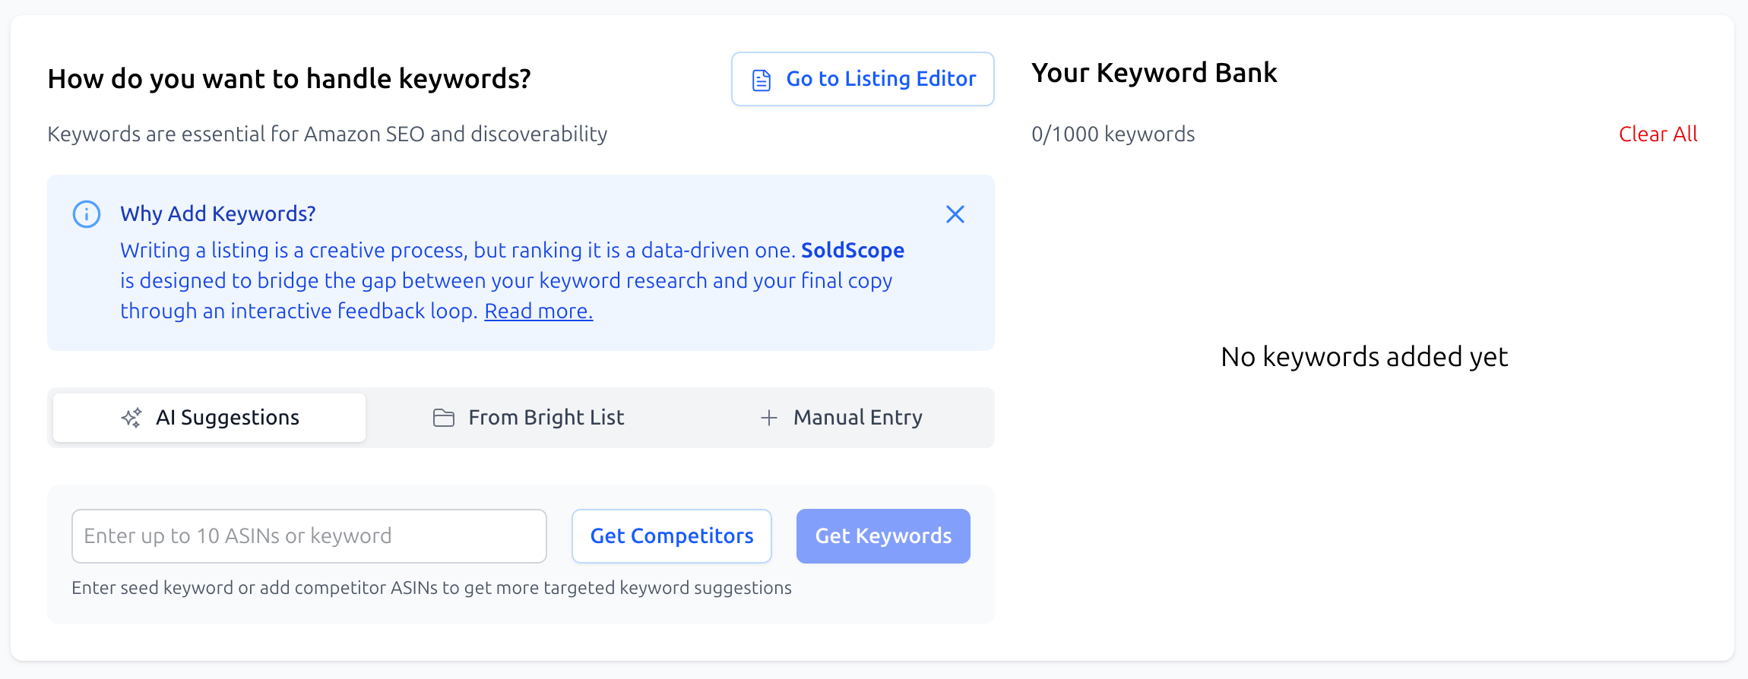Open the Read more link

coord(538,311)
